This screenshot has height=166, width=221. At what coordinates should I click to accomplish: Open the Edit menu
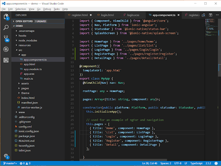pos(10,9)
